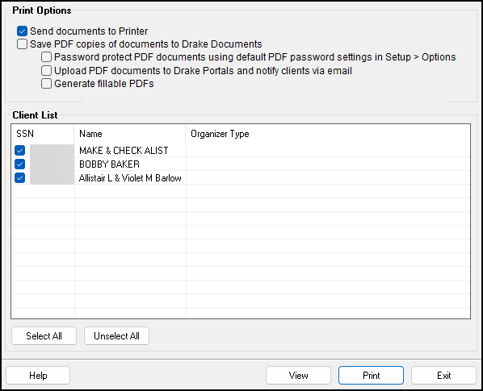Uncheck Send documents to Printer
Viewport: 483px width, 391px height.
(x=22, y=31)
